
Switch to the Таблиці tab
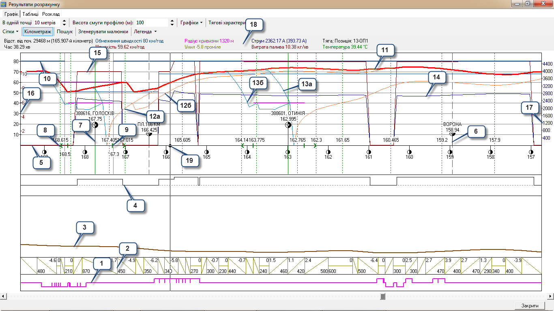point(31,14)
